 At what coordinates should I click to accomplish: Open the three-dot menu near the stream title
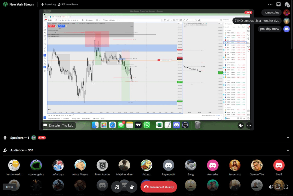[x=270, y=4]
